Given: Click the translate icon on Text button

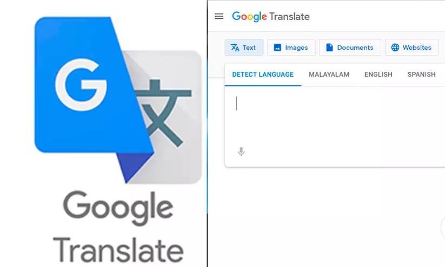Looking at the screenshot, I should pos(235,48).
